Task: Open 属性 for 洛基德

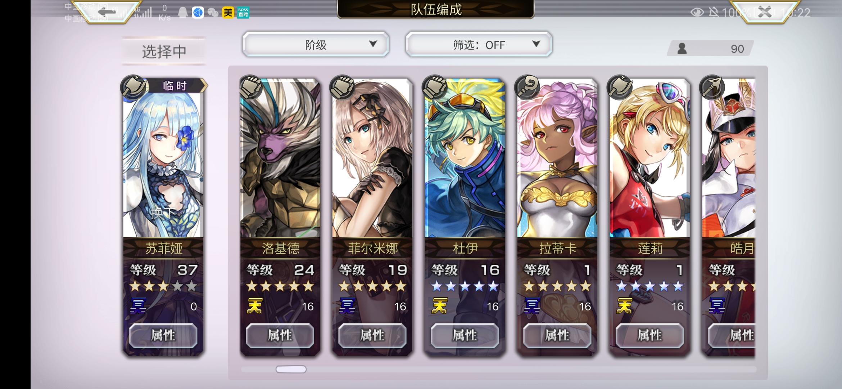Action: [x=280, y=336]
